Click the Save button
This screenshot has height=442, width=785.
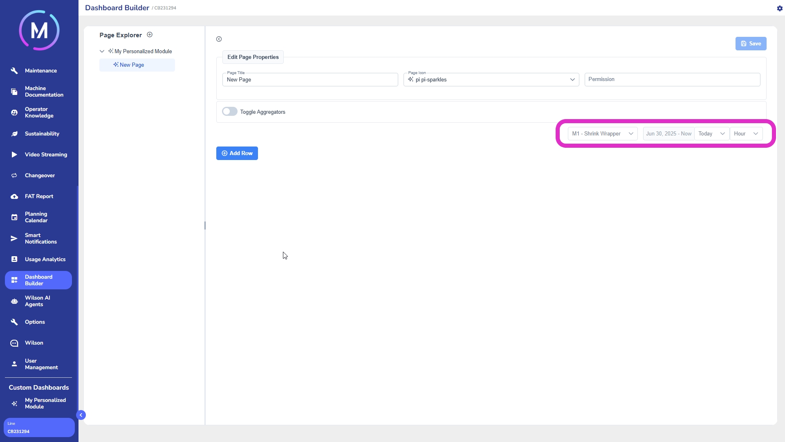[x=751, y=44]
